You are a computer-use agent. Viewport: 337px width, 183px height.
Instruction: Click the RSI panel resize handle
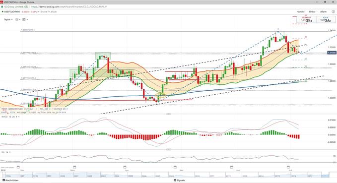click(169, 149)
